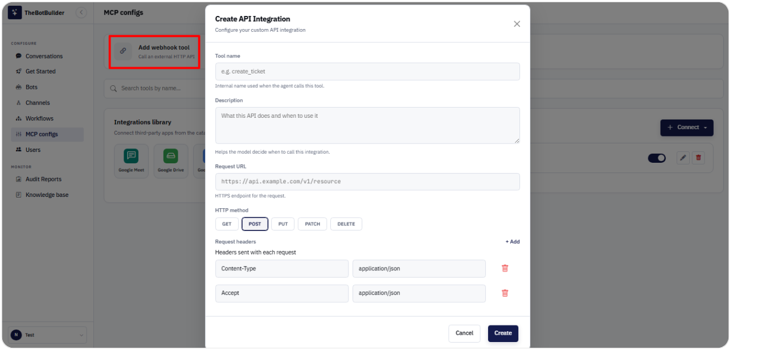778x350 pixels.
Task: Edit the Accept header name field
Action: pyautogui.click(x=282, y=293)
